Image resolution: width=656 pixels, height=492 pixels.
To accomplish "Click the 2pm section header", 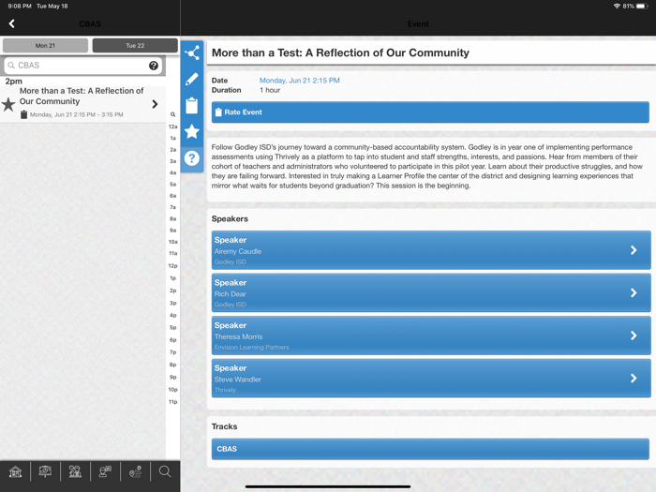I will [x=14, y=82].
